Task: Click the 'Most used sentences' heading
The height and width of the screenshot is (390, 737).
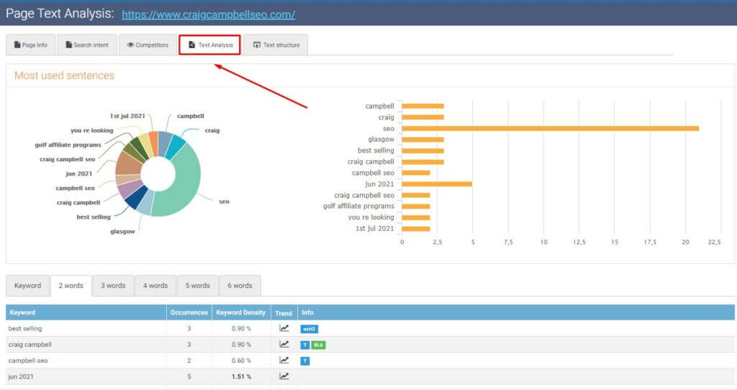Action: click(64, 75)
